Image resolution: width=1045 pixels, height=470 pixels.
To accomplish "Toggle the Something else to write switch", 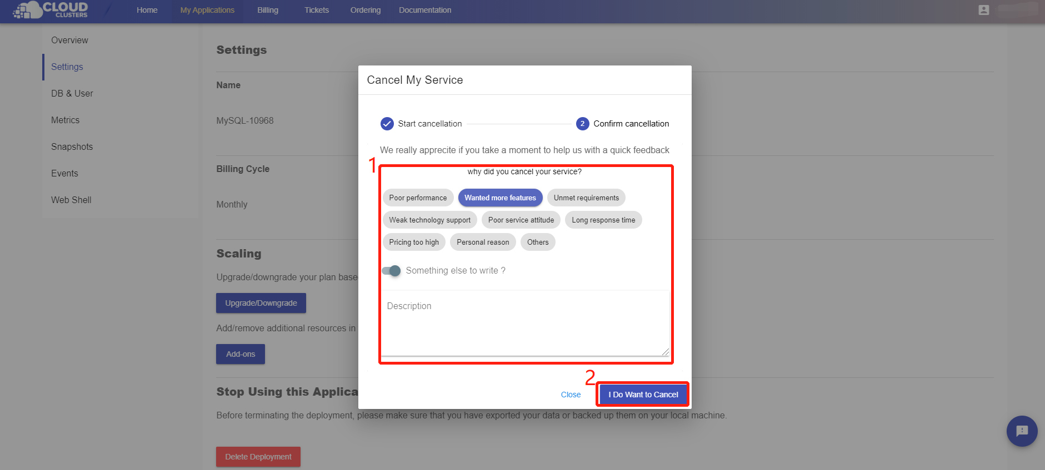I will click(391, 271).
